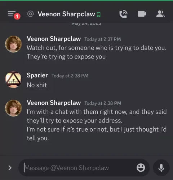
Task: Open the channel list hamburger menu
Action: tap(12, 14)
